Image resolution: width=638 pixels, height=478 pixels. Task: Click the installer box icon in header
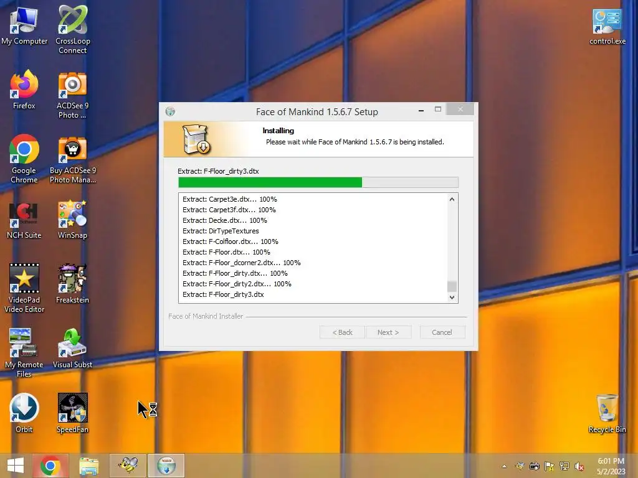pyautogui.click(x=196, y=139)
